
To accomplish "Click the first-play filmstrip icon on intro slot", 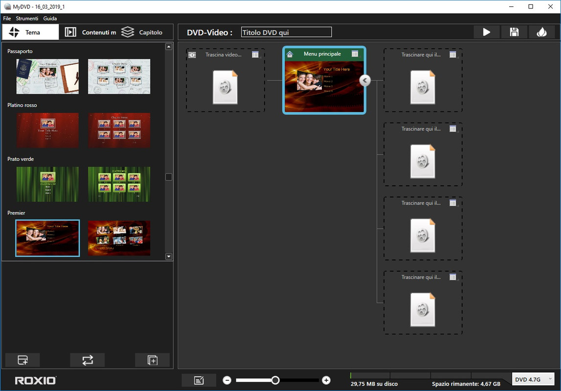I will click(192, 55).
